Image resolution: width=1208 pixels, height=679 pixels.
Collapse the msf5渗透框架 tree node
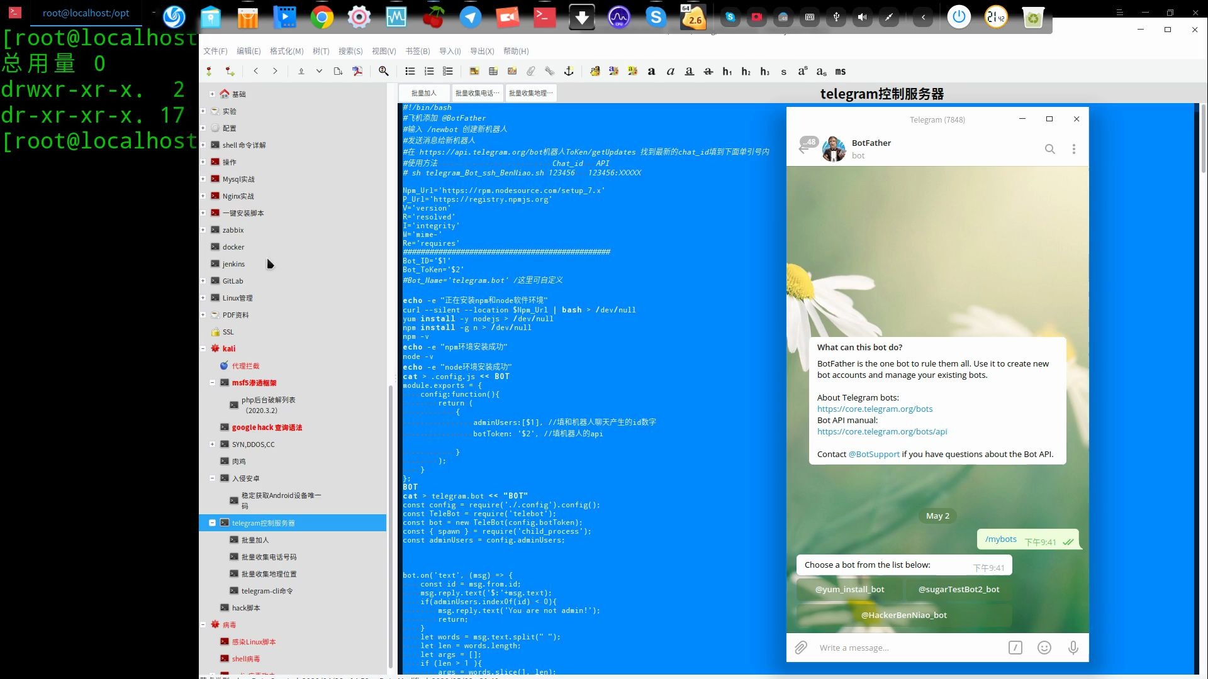[x=213, y=382]
